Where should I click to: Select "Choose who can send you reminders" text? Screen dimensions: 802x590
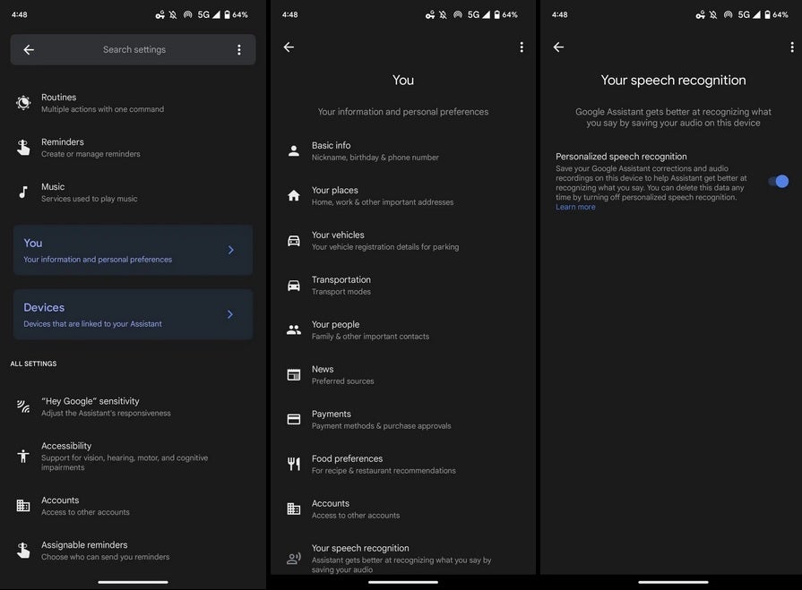106,557
